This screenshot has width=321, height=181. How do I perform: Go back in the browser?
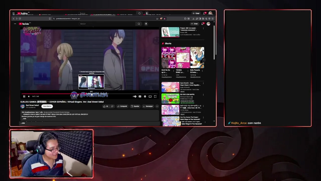pos(14,19)
